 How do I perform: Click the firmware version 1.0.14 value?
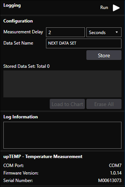click(x=116, y=173)
